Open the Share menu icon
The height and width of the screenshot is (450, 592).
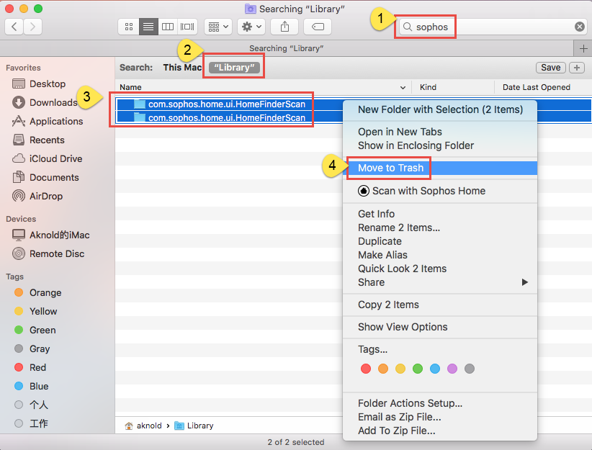[x=284, y=27]
